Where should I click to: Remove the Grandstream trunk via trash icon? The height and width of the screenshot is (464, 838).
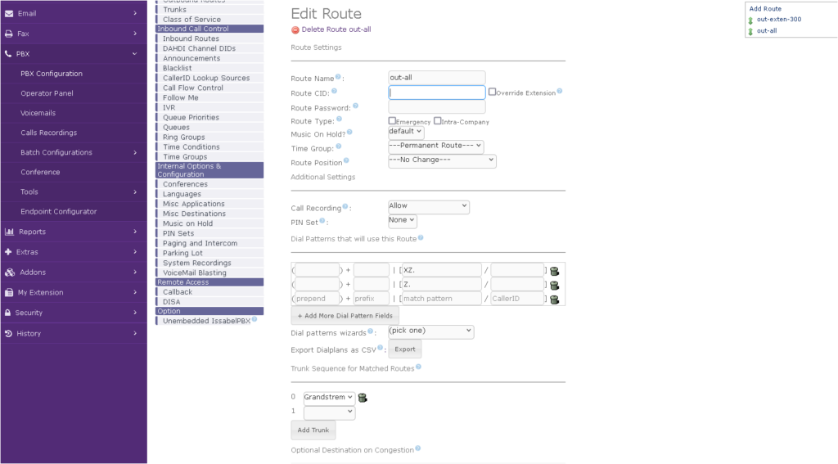363,398
